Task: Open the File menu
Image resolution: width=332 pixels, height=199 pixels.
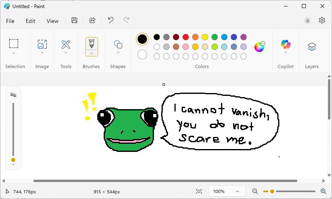Action: [10, 21]
